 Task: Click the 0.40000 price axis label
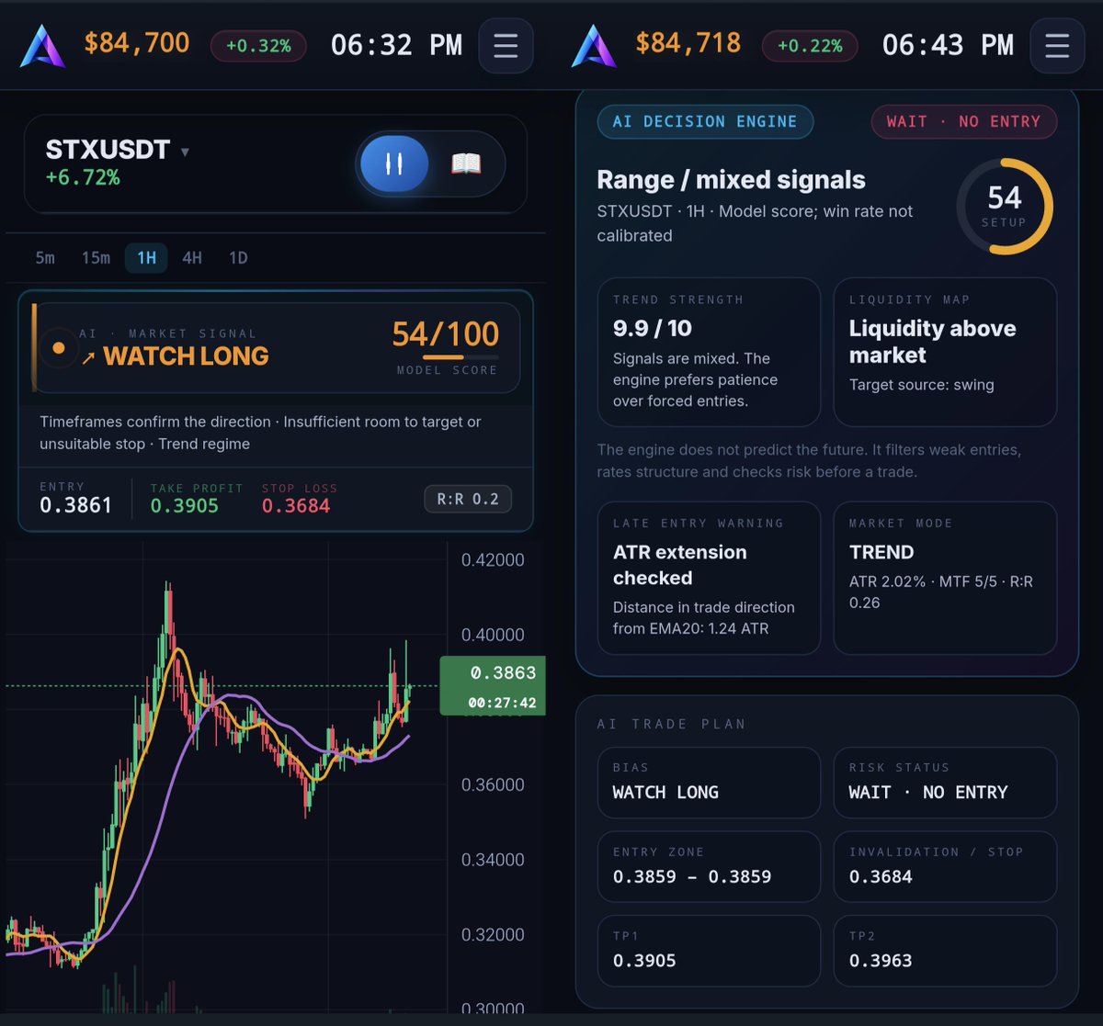click(493, 635)
